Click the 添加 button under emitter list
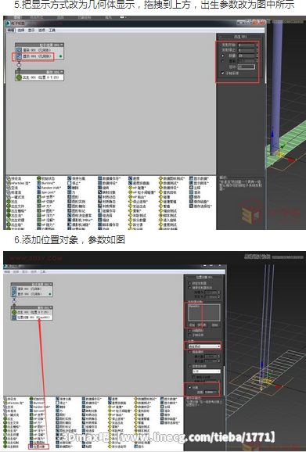 [192, 325]
